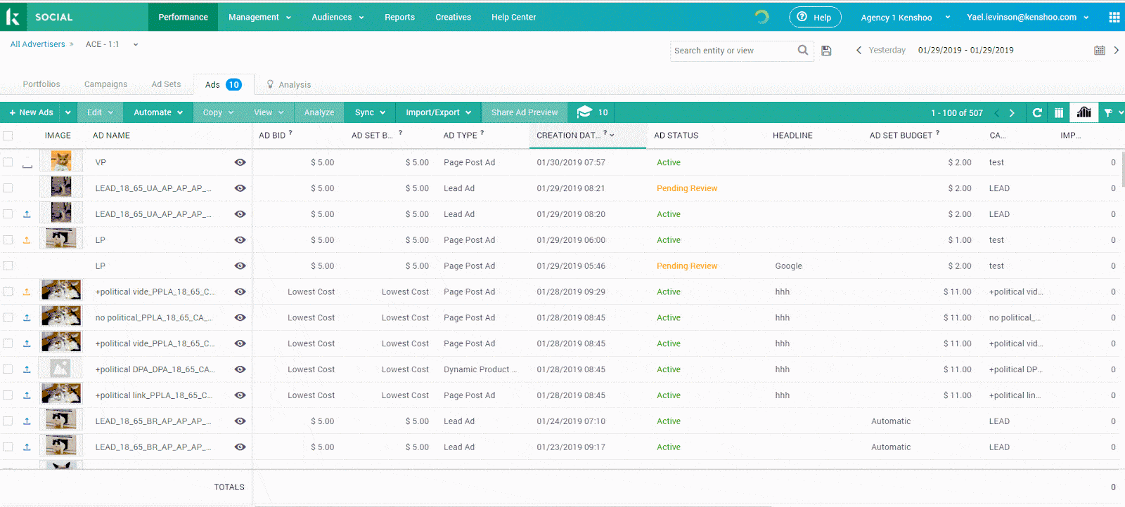Click the graduation cap icon
This screenshot has width=1125, height=507.
point(584,112)
